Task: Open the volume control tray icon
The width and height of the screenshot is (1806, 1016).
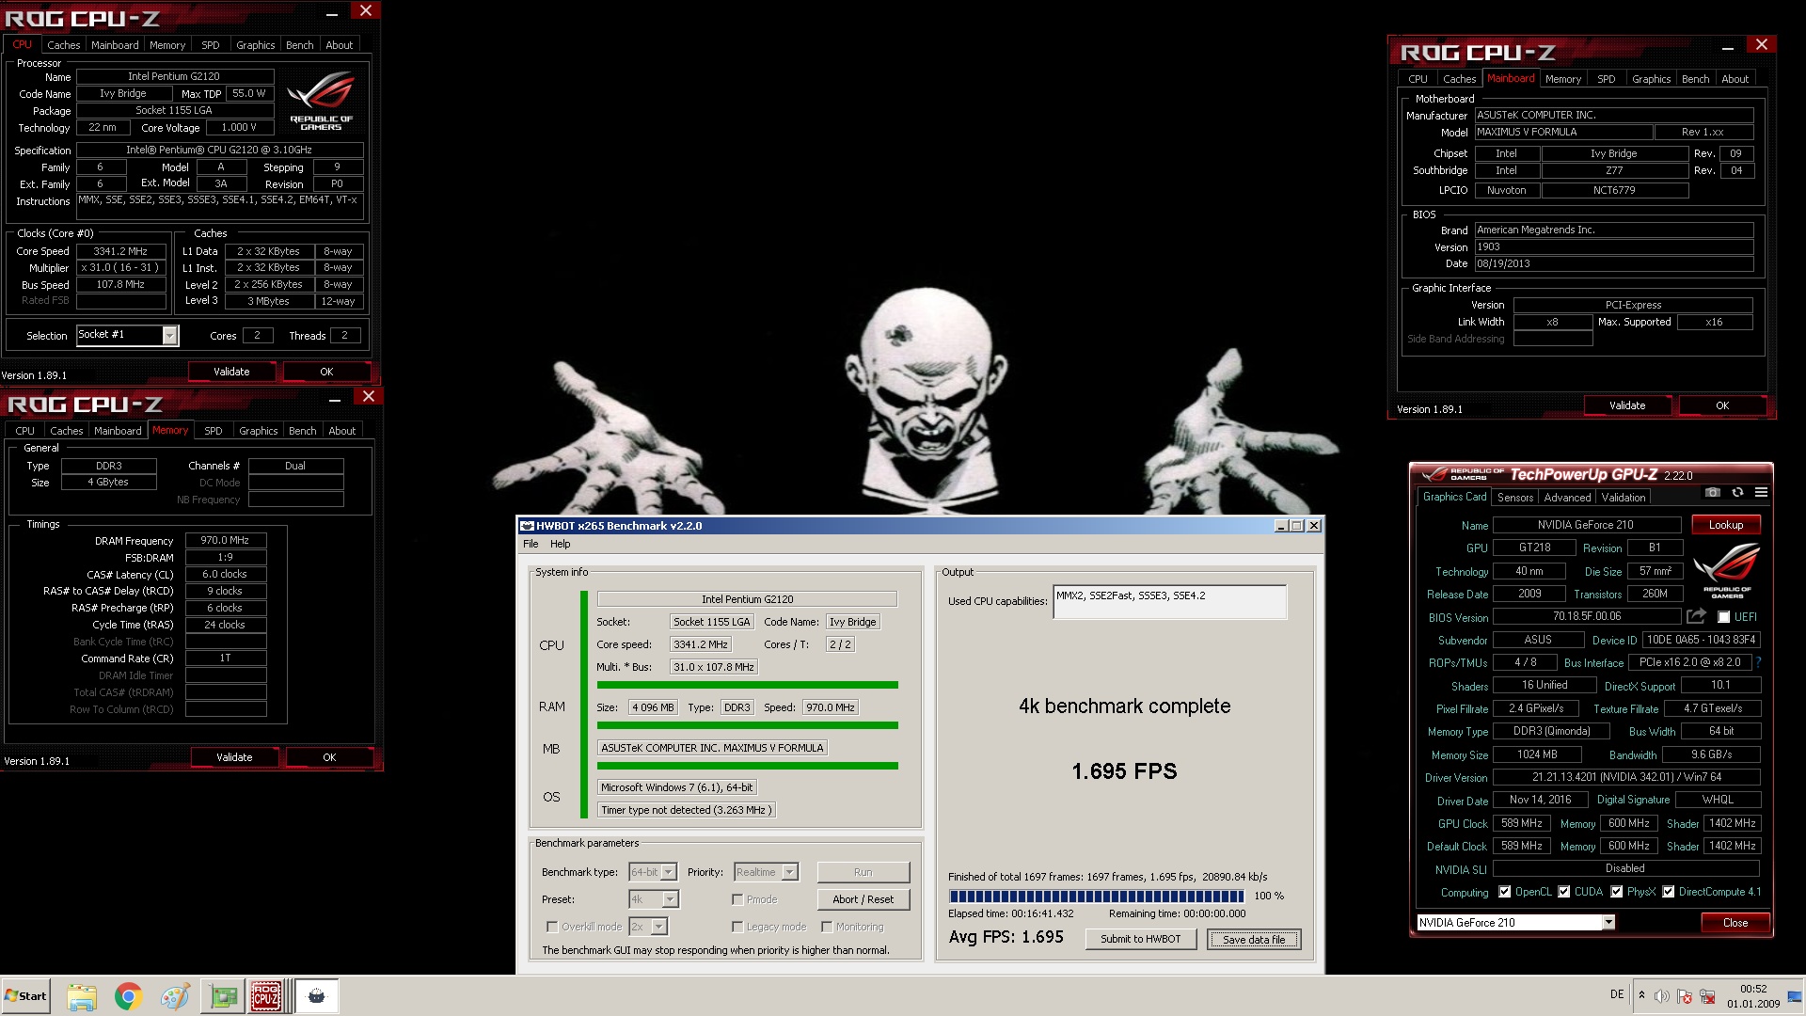Action: click(1662, 996)
